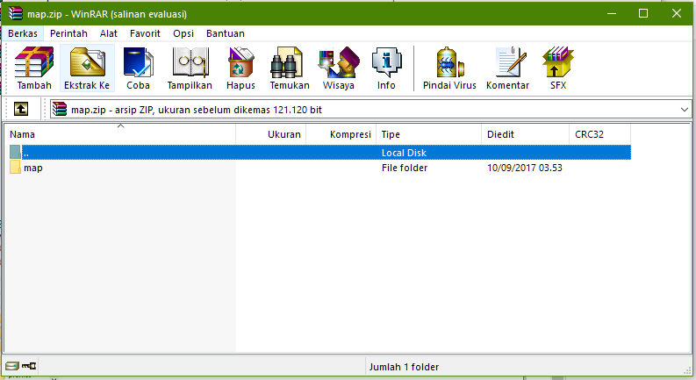Sort by the CRC32 column header
The image size is (696, 380).
pos(599,134)
